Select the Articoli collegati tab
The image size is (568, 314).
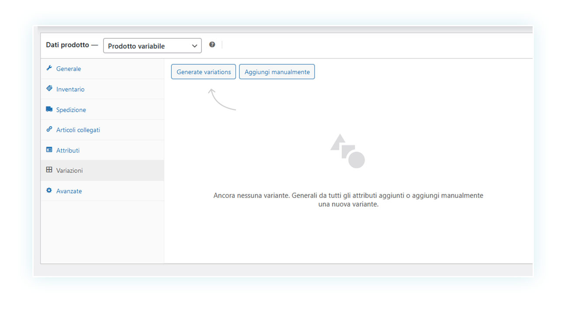(102, 130)
